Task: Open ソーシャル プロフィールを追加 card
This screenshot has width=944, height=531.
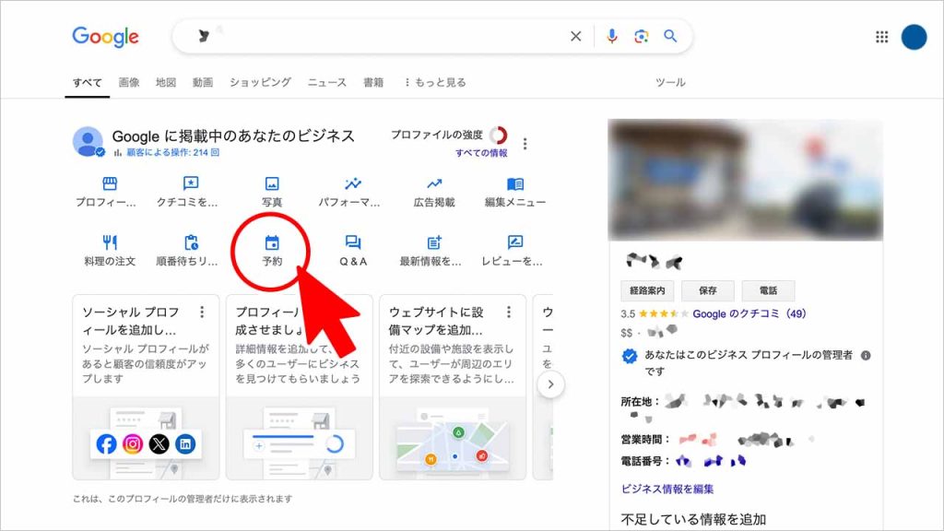Action: (x=146, y=387)
